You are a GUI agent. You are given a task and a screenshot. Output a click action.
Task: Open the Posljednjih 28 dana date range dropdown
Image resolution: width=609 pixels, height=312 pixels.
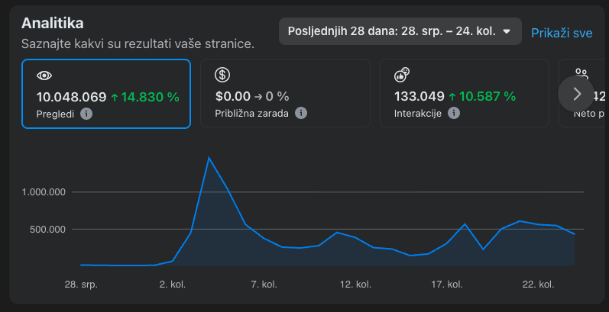[400, 31]
